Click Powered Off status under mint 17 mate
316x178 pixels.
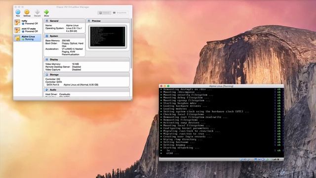click(31, 31)
